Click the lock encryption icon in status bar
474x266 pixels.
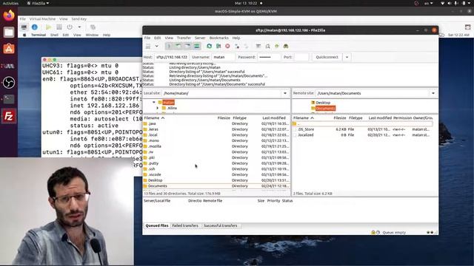tap(373, 232)
